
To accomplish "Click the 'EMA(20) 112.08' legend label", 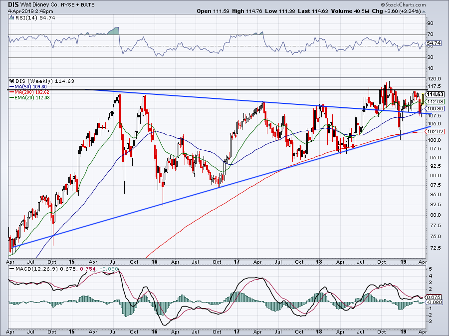I will 32,98.
